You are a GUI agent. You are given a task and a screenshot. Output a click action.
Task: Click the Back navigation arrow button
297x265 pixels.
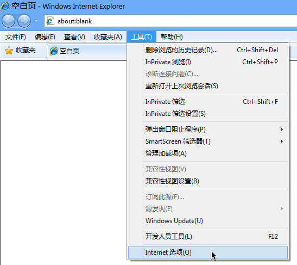pyautogui.click(x=8, y=21)
